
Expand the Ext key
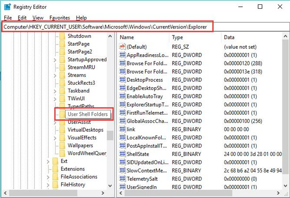pyautogui.click(x=48, y=161)
